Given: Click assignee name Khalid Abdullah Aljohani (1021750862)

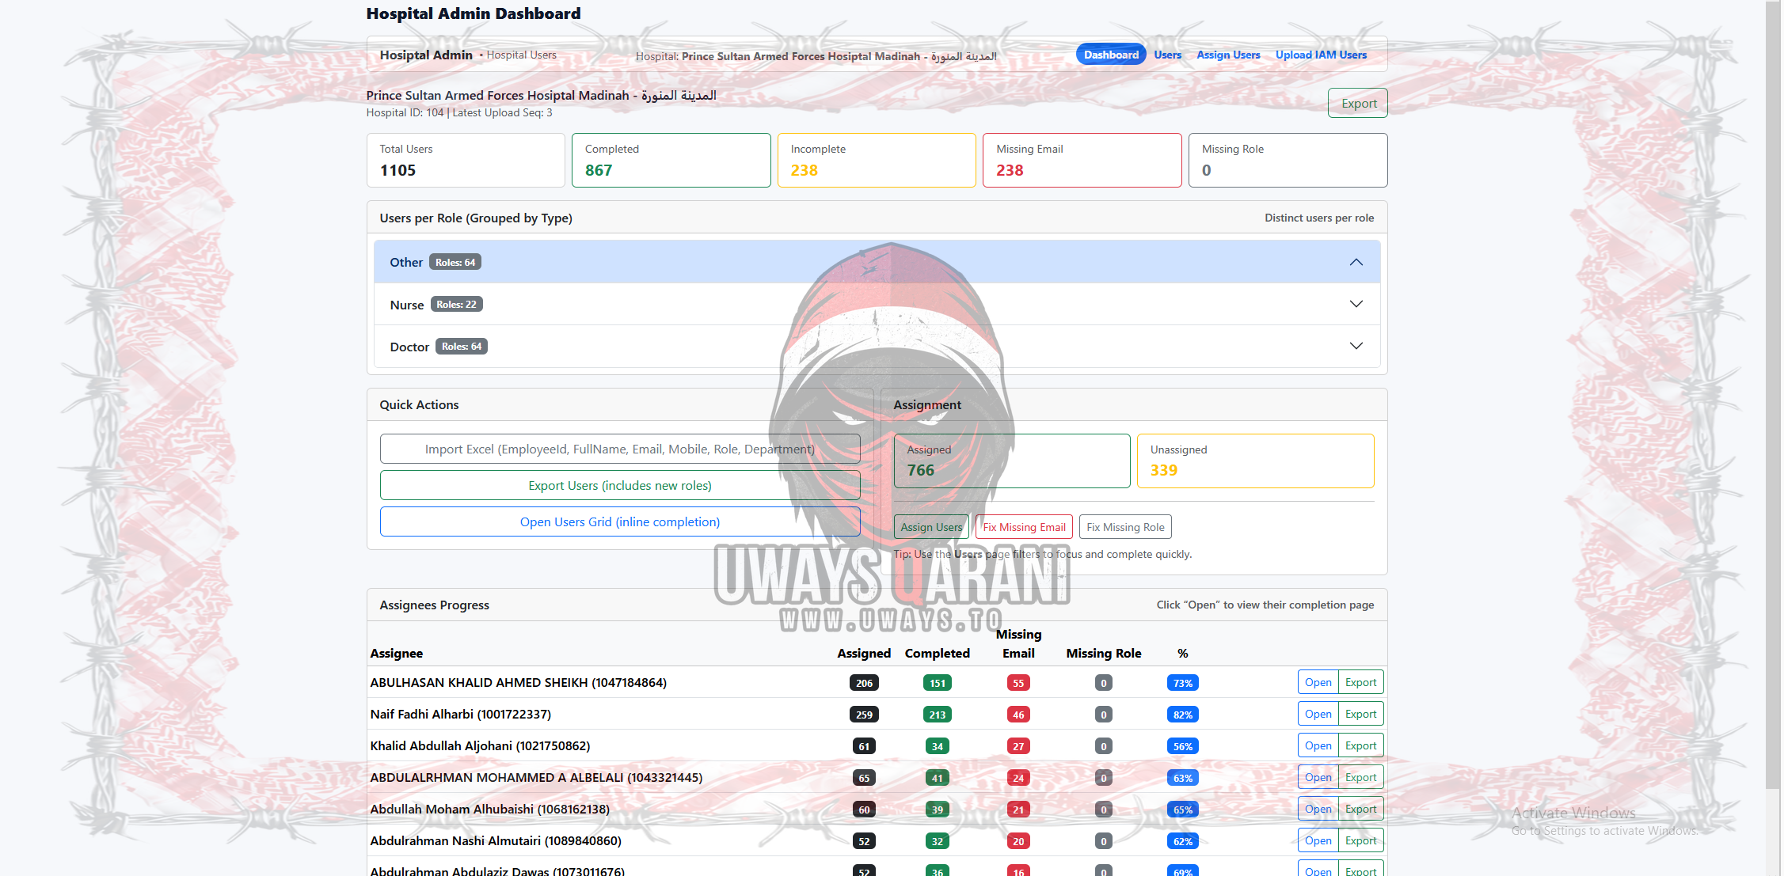Looking at the screenshot, I should click(480, 745).
